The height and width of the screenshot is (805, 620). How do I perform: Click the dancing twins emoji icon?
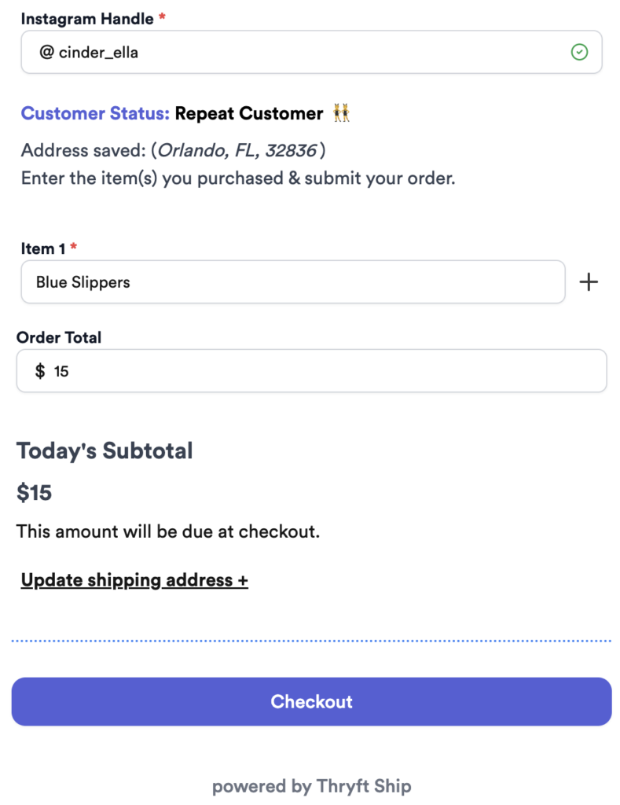pos(341,112)
